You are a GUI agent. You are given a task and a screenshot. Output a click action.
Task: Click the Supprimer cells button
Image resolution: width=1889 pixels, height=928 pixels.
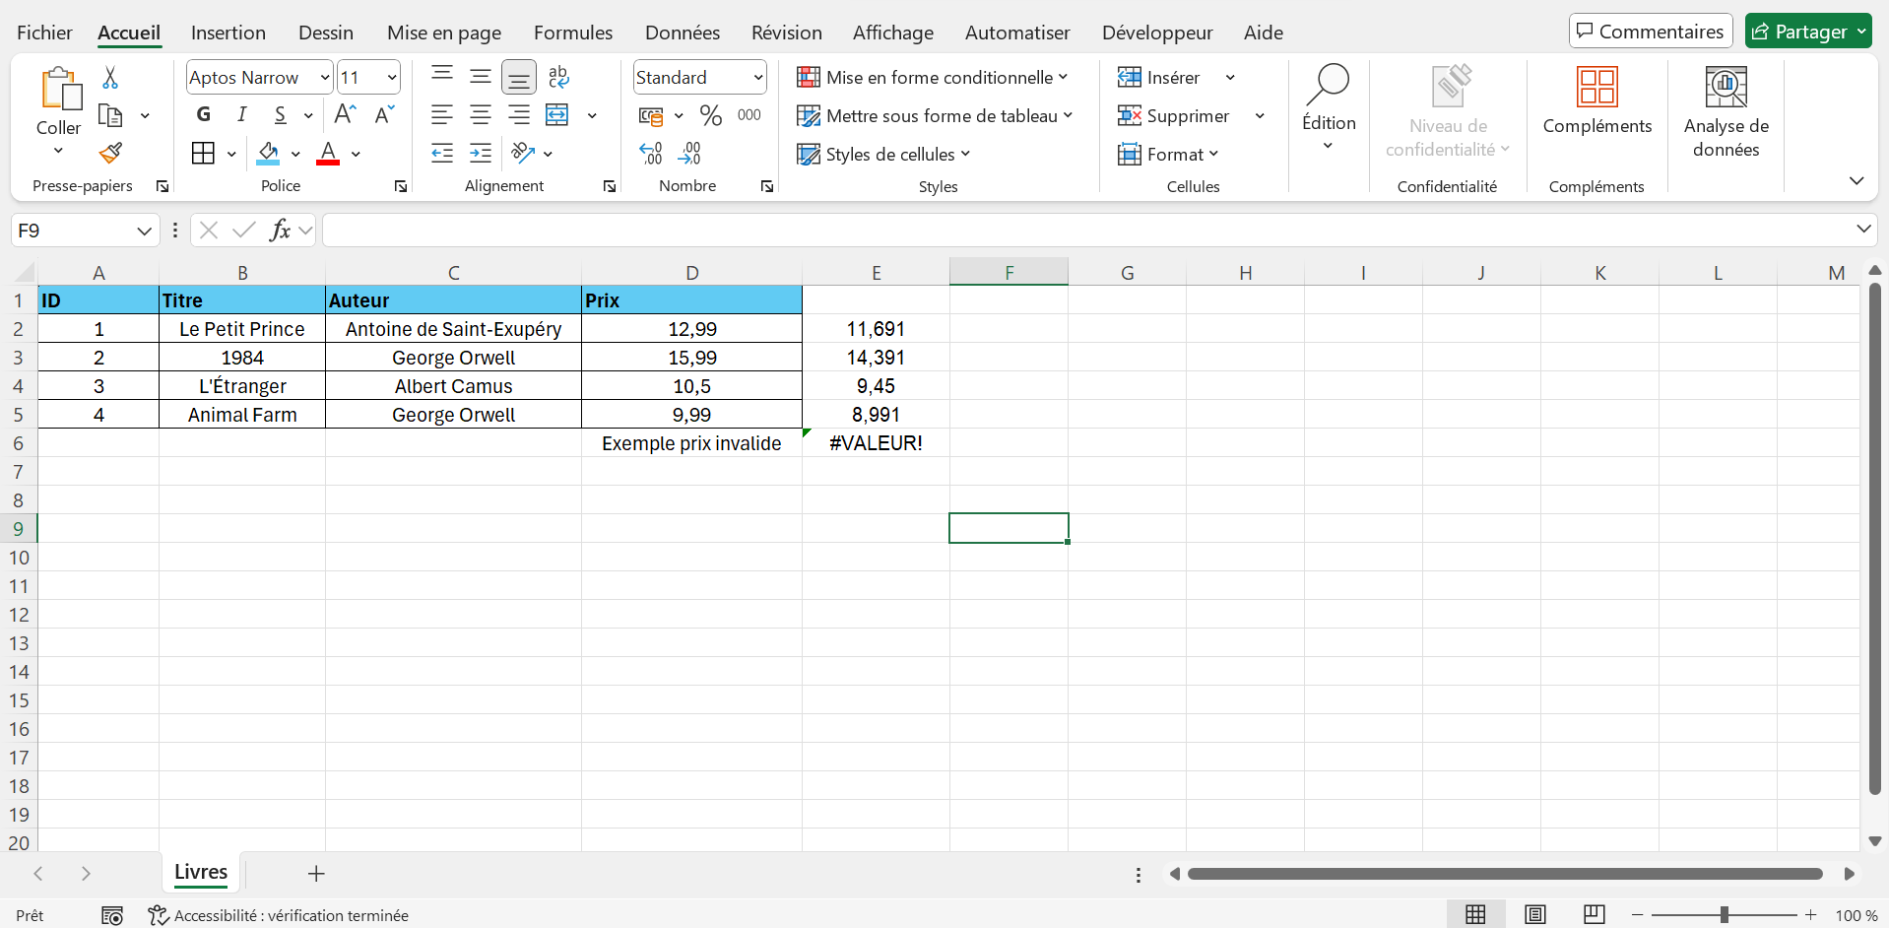[x=1174, y=115]
